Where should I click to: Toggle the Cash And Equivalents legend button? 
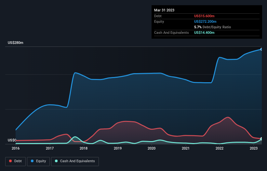point(75,161)
